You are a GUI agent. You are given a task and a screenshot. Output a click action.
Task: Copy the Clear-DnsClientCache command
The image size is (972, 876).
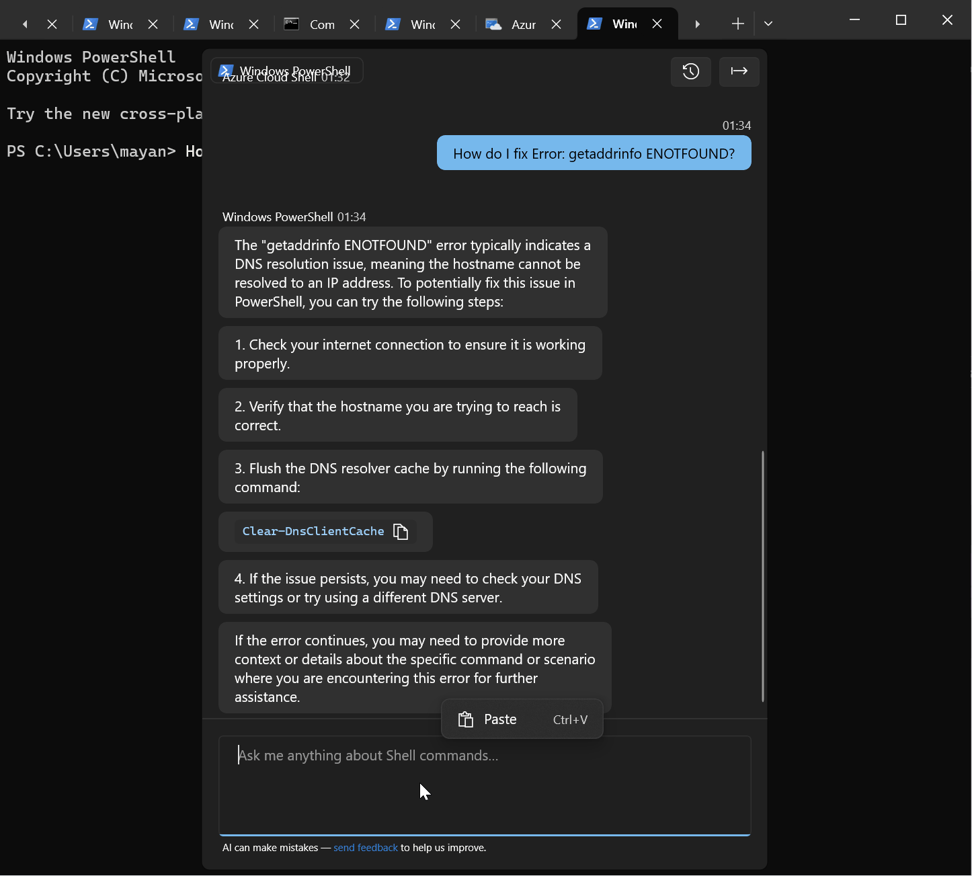[401, 532]
